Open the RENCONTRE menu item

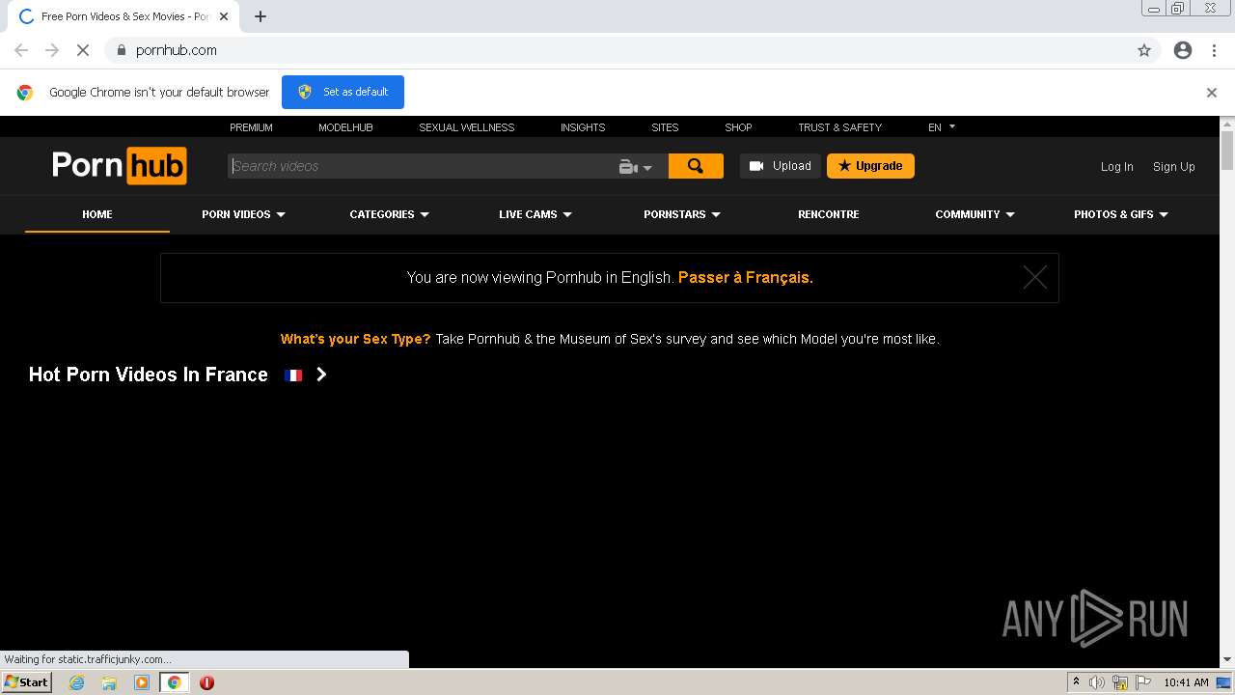829,214
